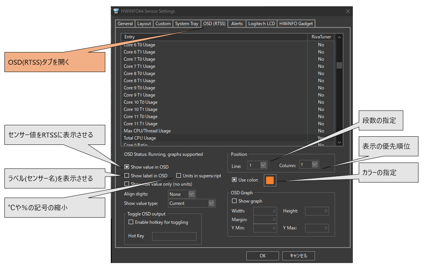Enable Show label in OSD checkbox

126,175
